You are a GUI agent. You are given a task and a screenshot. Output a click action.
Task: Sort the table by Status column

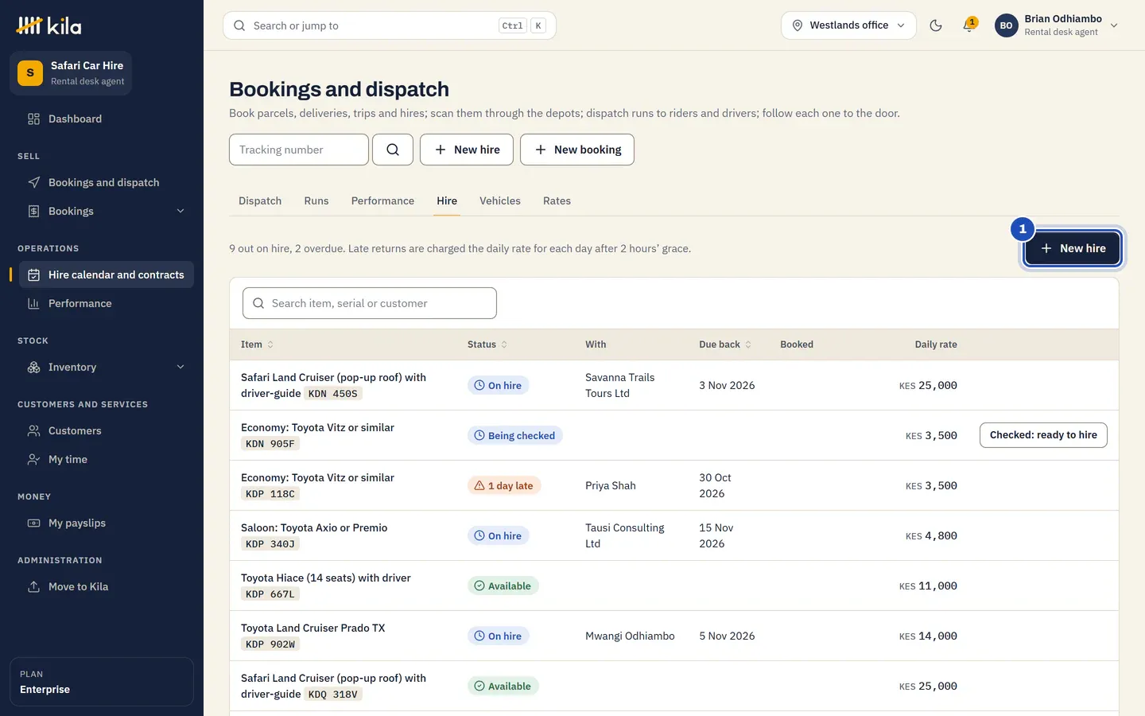click(487, 344)
